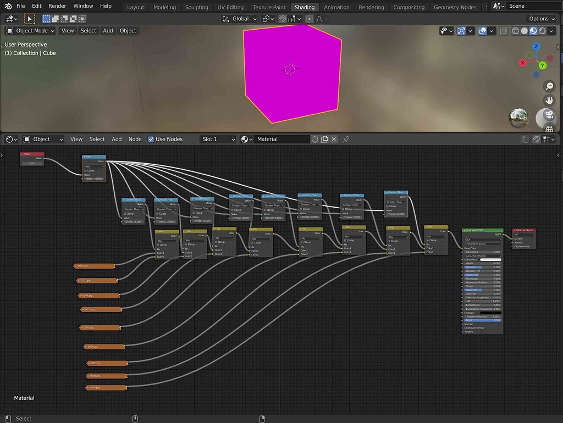This screenshot has width=563, height=423.
Task: Open the viewport Select menu
Action: (89, 31)
